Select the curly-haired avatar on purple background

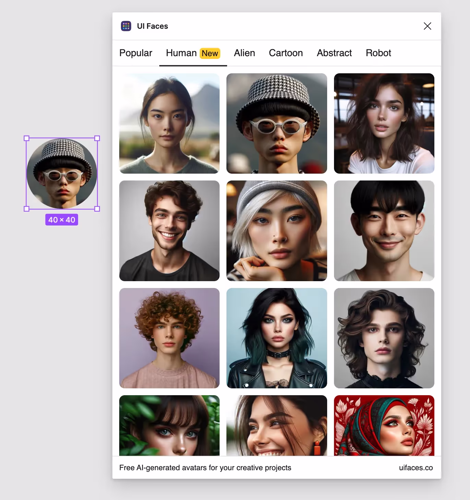(169, 338)
